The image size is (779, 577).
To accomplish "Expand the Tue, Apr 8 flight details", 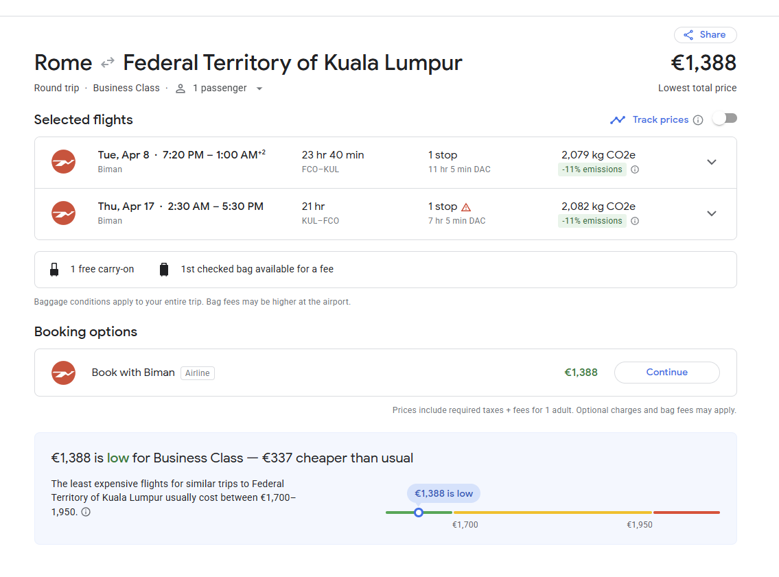I will point(711,162).
